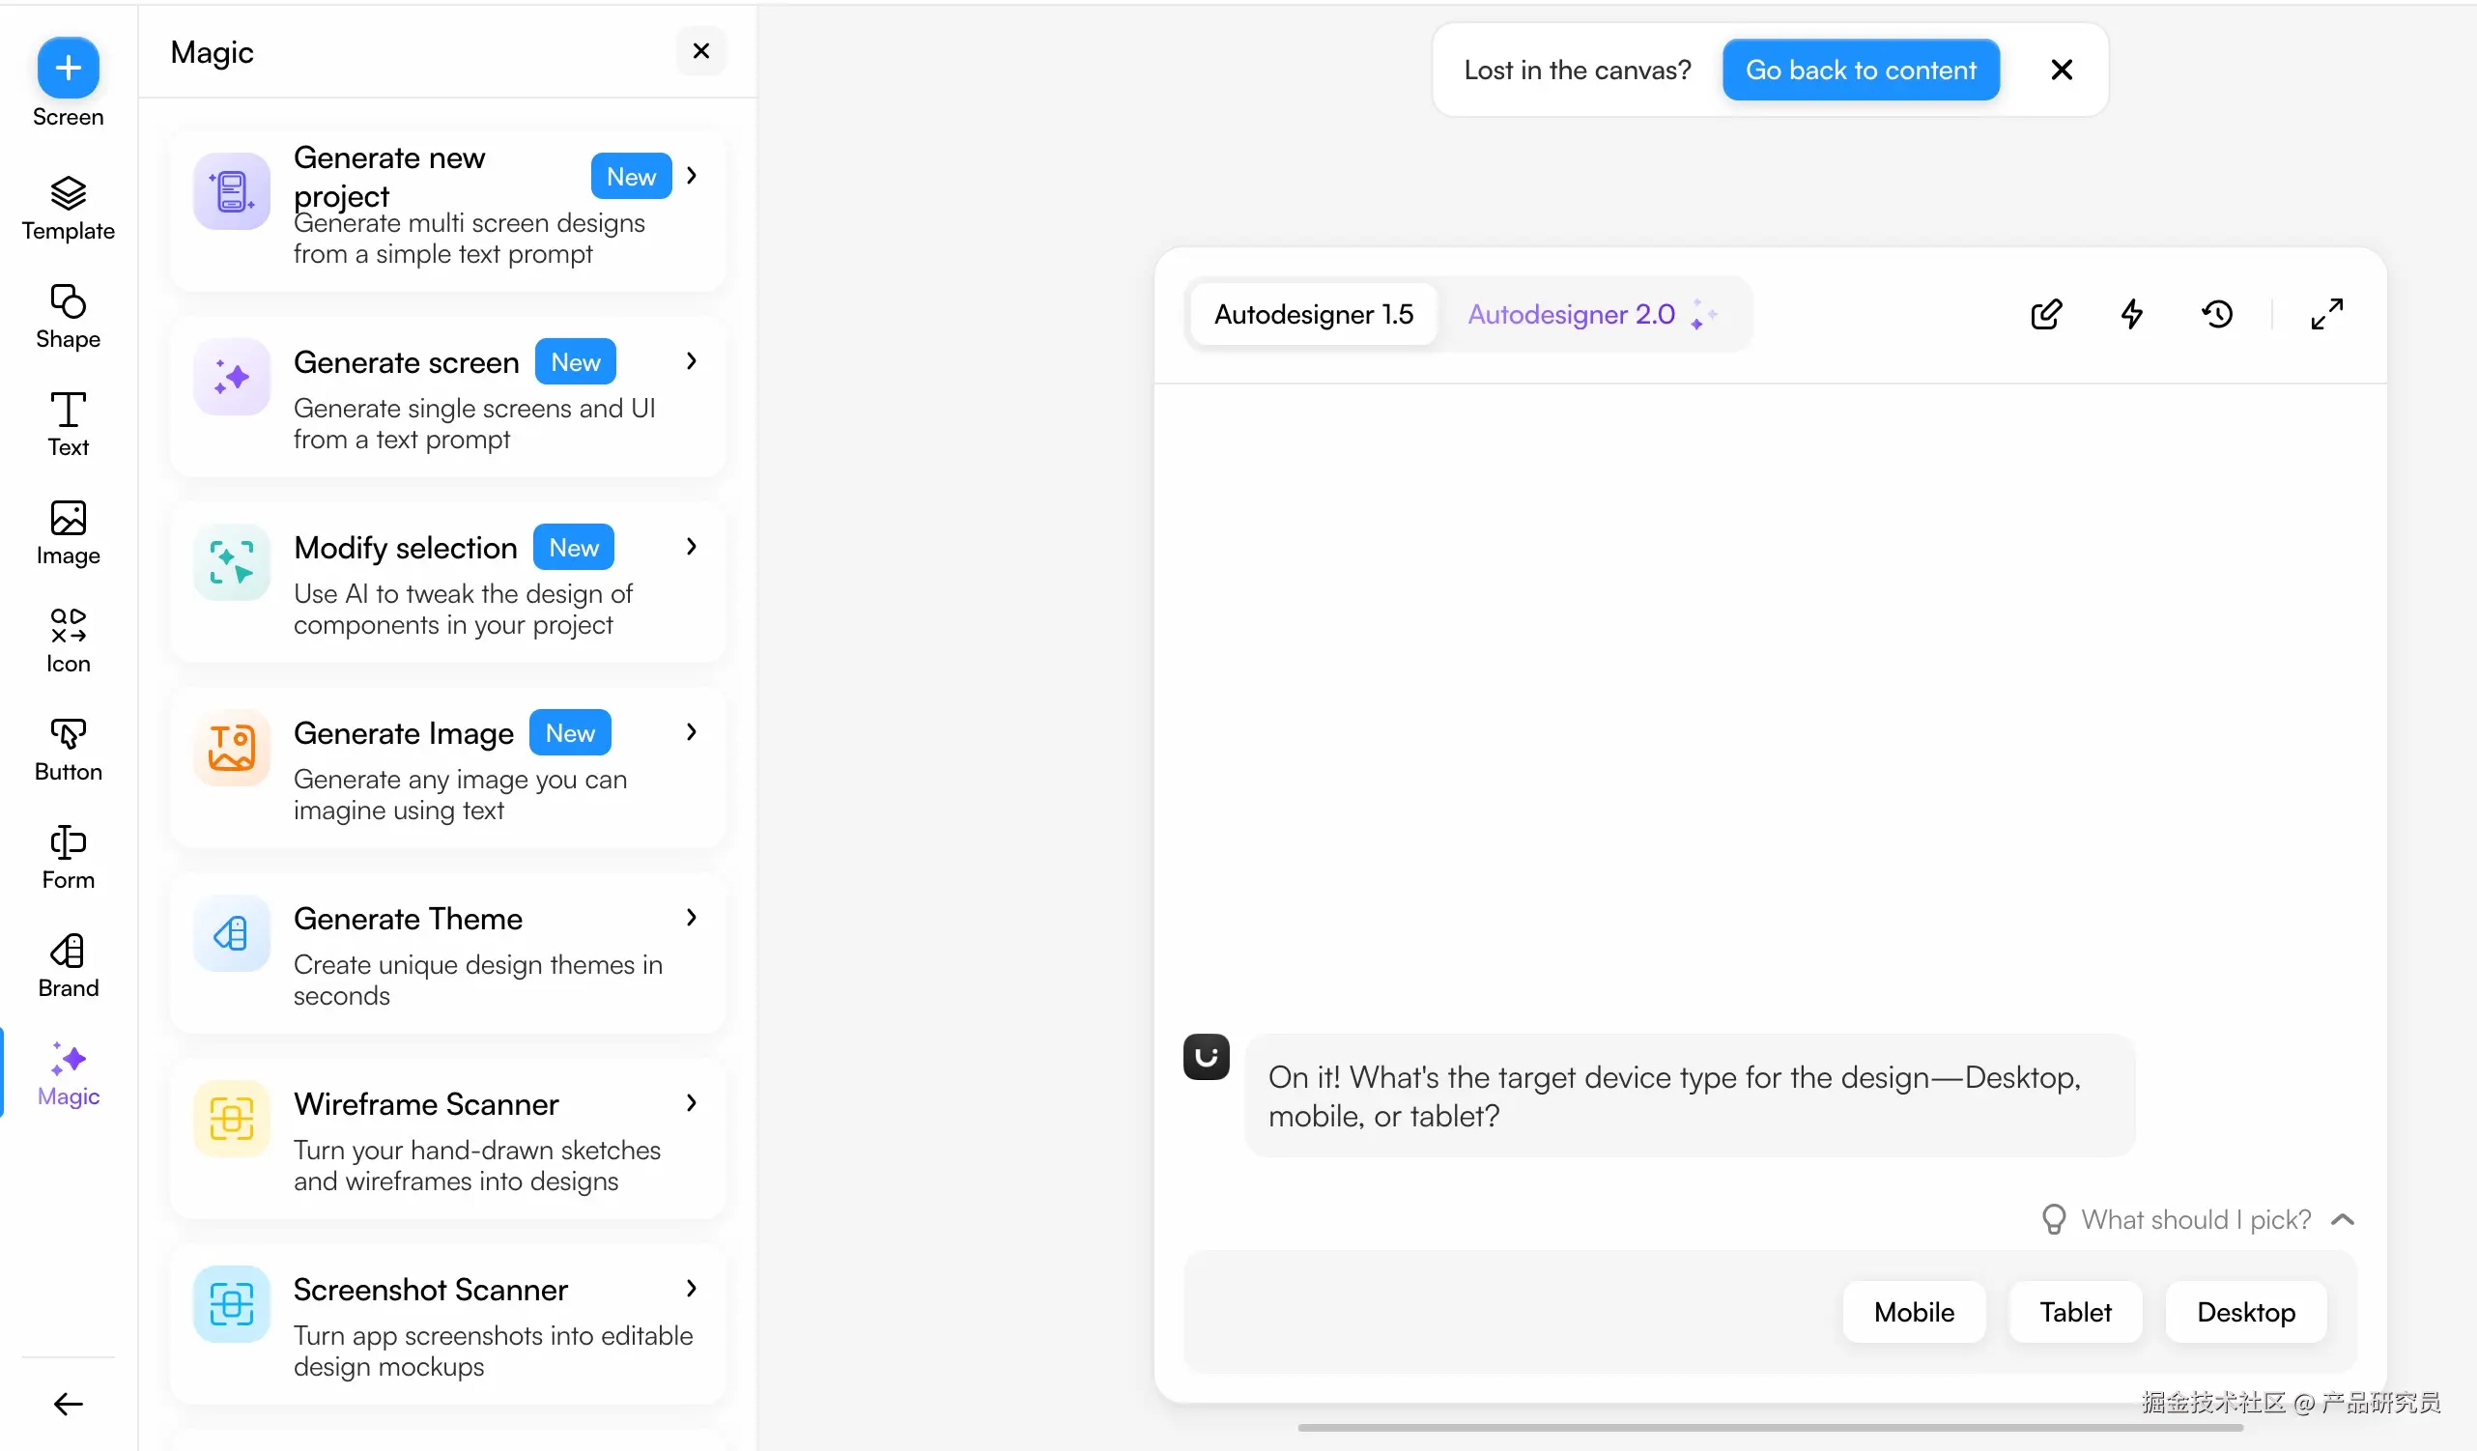This screenshot has height=1451, width=2477.
Task: Click the horizontal scrollbar at bottom
Action: [1769, 1428]
